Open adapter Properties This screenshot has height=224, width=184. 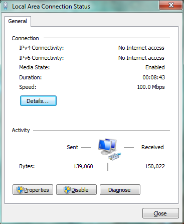[x=33, y=190]
